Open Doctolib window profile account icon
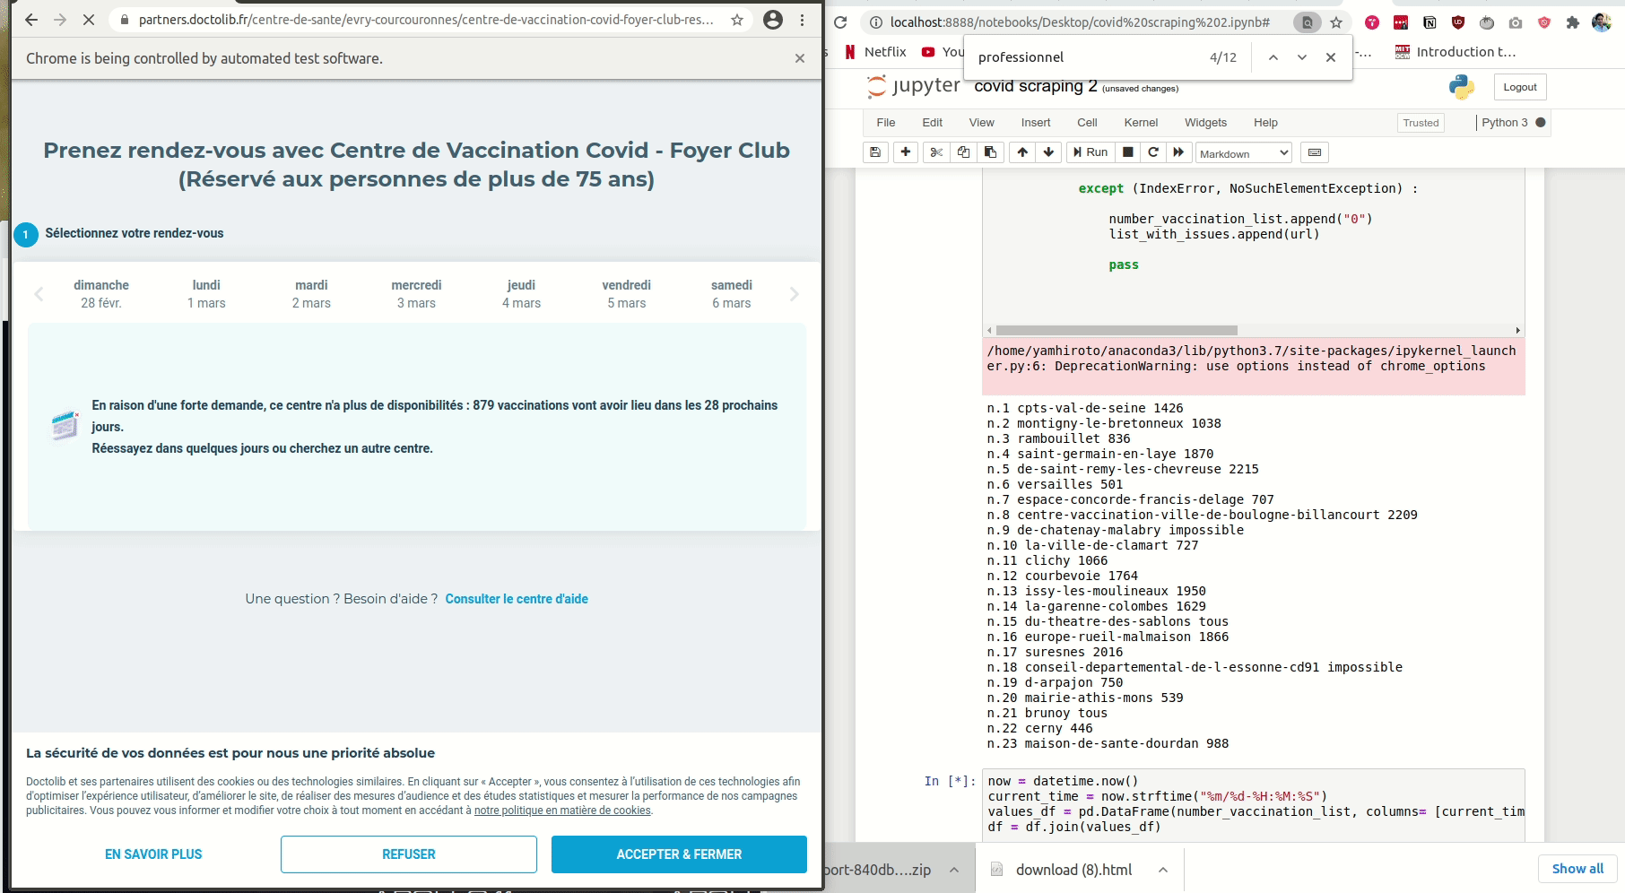 [x=773, y=20]
